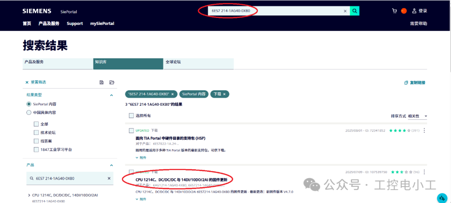The width and height of the screenshot is (451, 203).
Task: Click star rating of HSP result
Action: pyautogui.click(x=399, y=131)
